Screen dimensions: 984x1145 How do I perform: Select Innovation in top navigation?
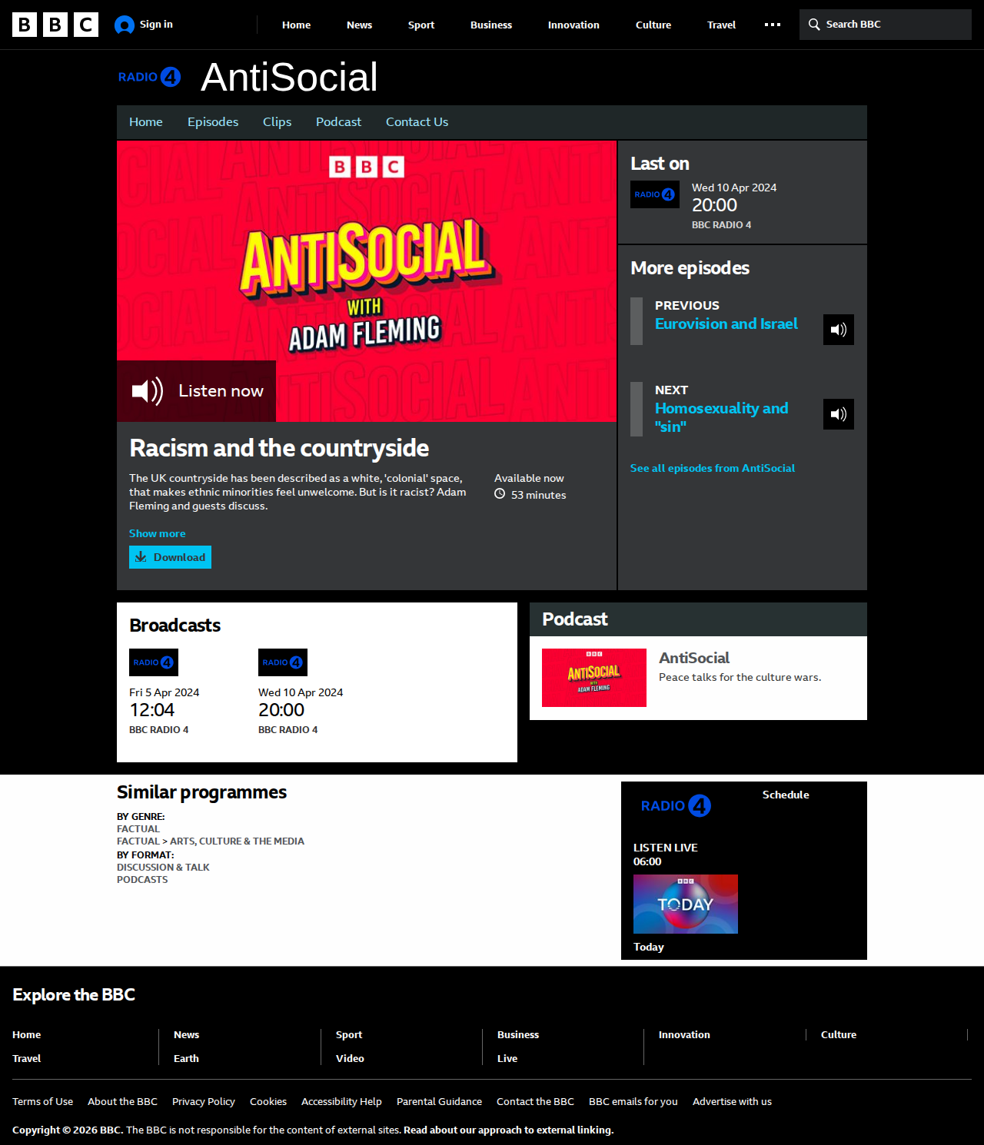point(573,25)
